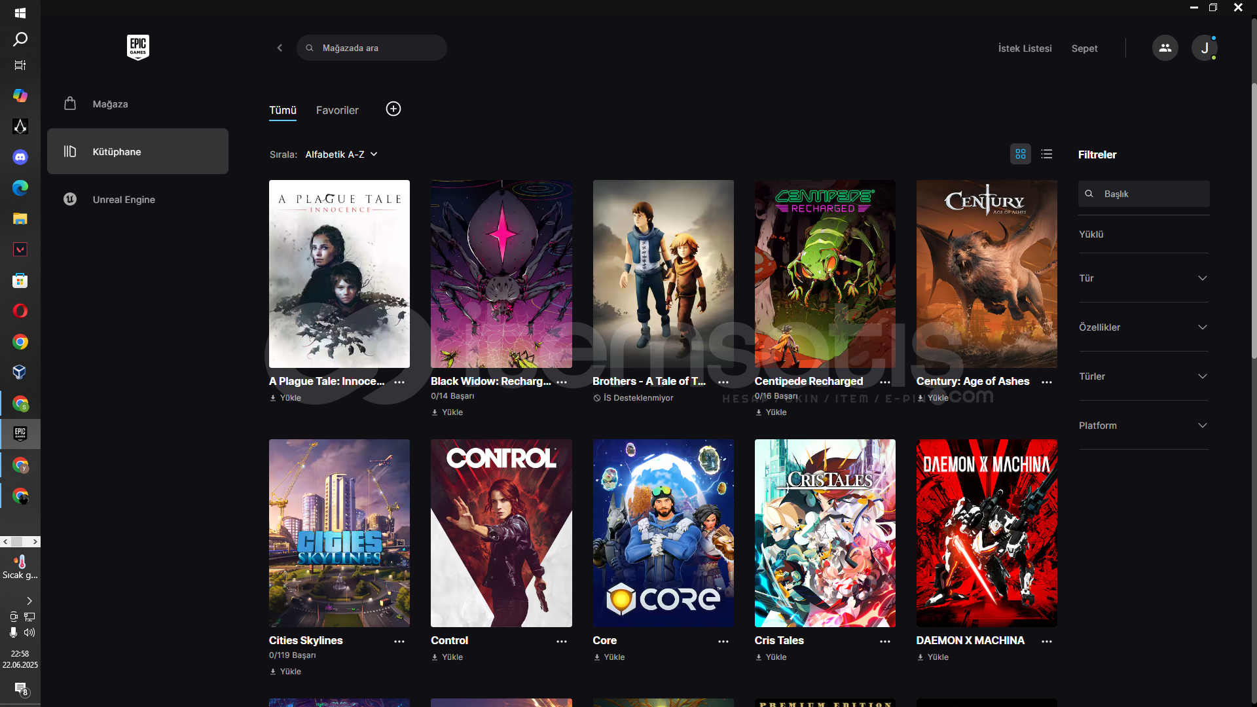Click Yükle under Core
Image resolution: width=1257 pixels, height=707 pixels.
[609, 657]
